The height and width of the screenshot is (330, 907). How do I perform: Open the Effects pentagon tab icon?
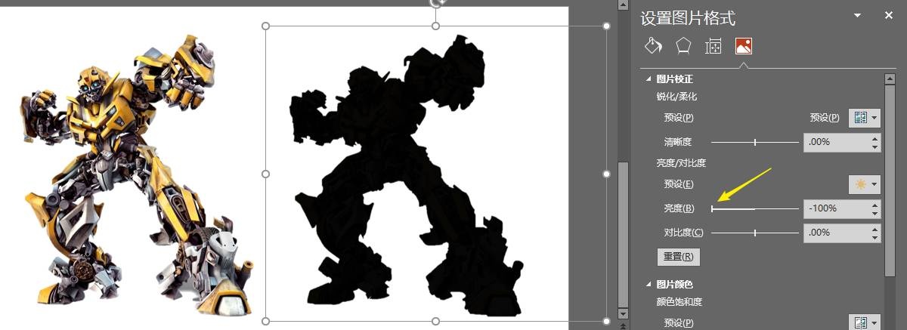tap(683, 46)
